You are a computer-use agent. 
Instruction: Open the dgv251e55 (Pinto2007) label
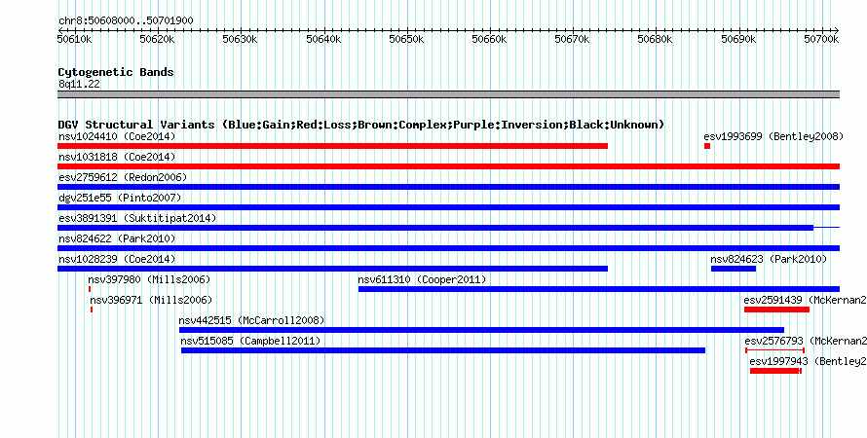pos(120,198)
